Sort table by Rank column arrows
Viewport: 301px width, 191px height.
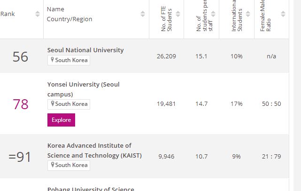(x=38, y=14)
